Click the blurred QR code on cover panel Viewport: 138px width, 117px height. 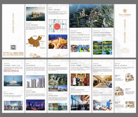13,47
